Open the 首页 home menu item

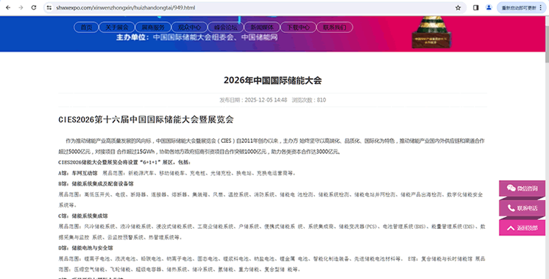[86, 27]
